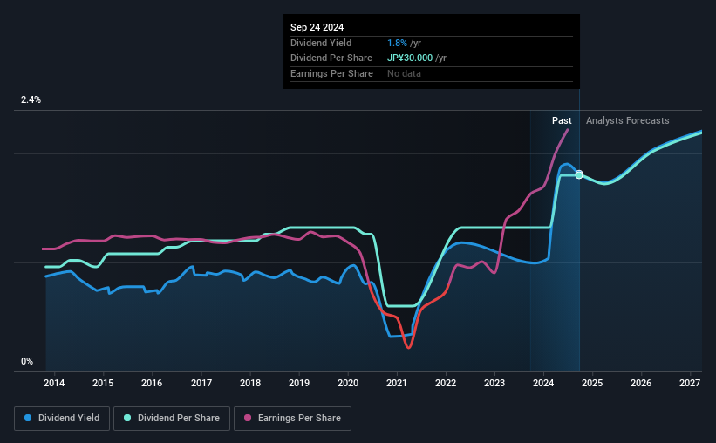Toggle the Earnings Per Share legend button
716x443 pixels.
[292, 419]
